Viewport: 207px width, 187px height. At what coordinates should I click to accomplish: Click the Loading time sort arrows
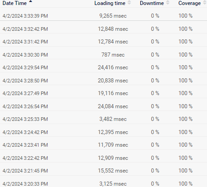pos(129,3)
